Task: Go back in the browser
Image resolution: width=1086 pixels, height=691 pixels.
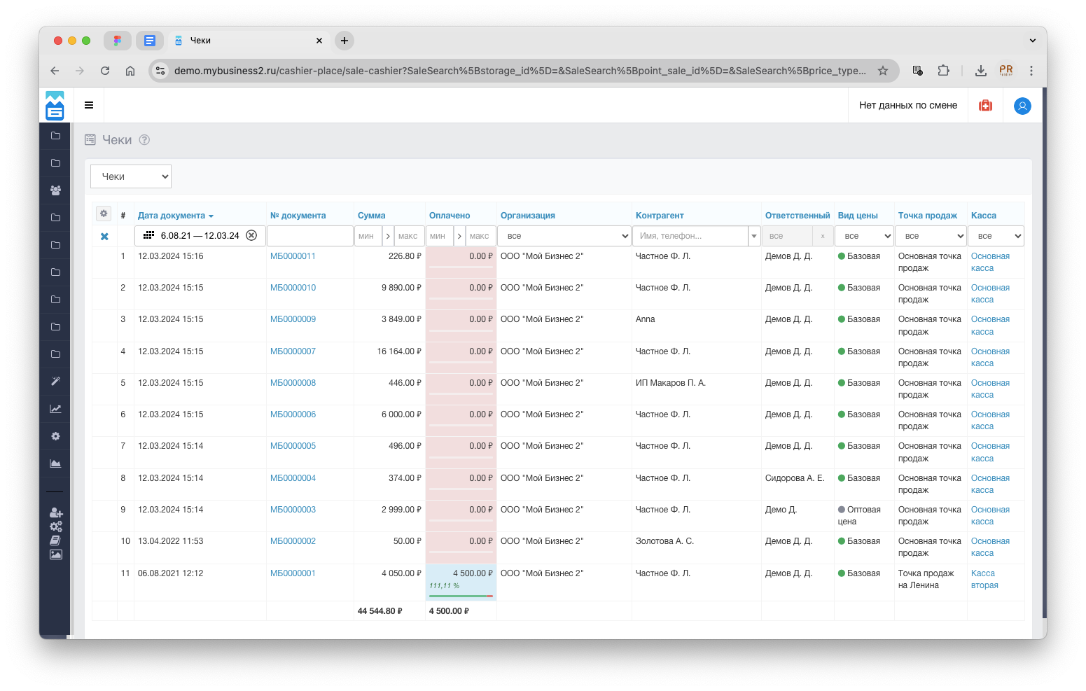Action: pos(55,71)
